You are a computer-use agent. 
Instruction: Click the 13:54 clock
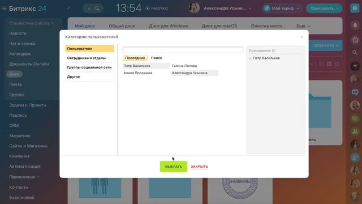point(128,8)
